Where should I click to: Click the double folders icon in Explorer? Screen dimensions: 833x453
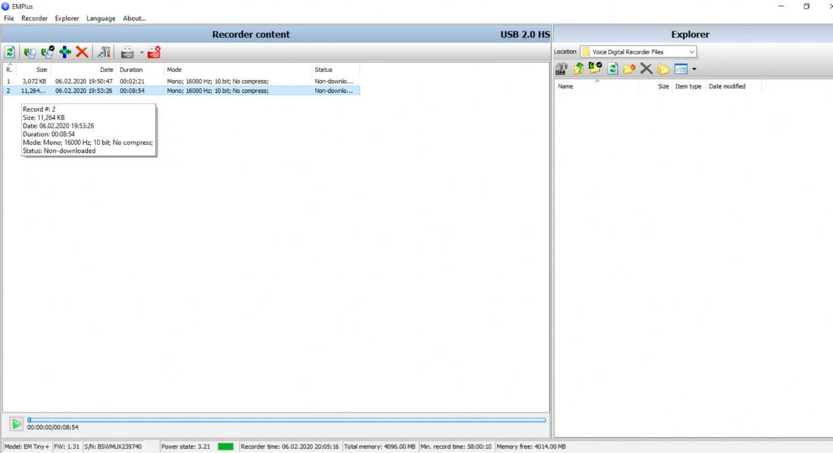point(663,69)
